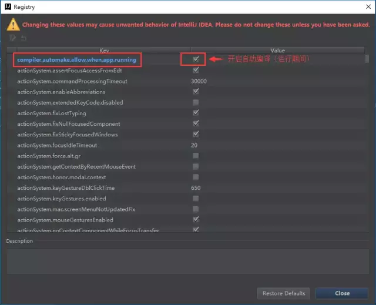Select actionSystem.mac.screenMenuNotUpdatedFix key

[x=76, y=209]
